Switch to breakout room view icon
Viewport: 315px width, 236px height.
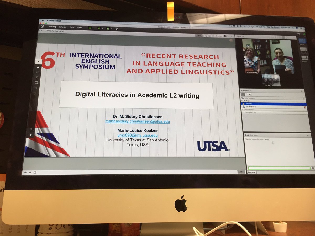tap(246, 94)
